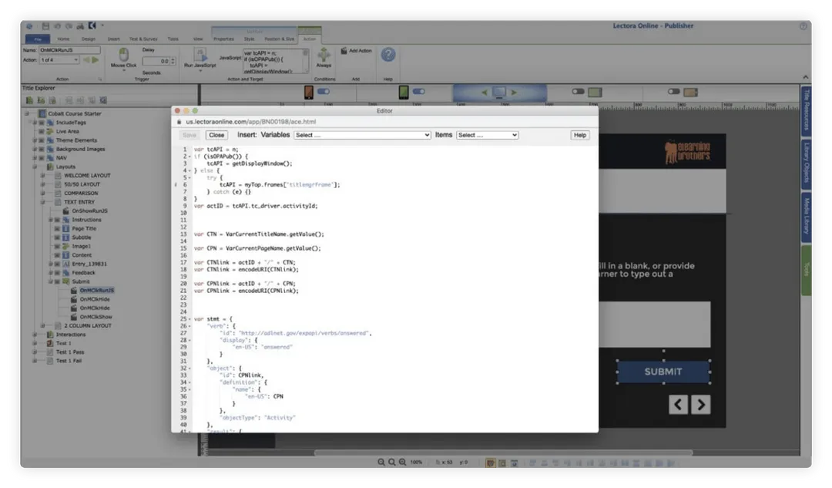Open the Items Select dropdown
Image resolution: width=832 pixels, height=488 pixels.
tap(487, 135)
